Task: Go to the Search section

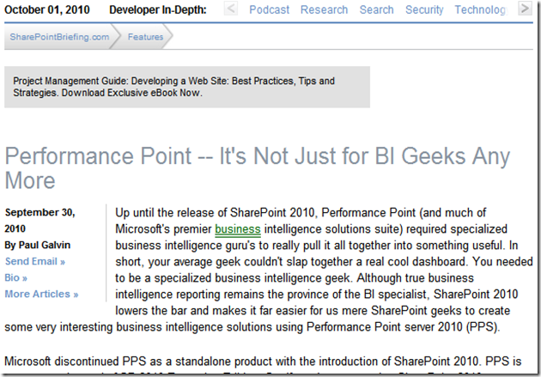Action: (376, 9)
